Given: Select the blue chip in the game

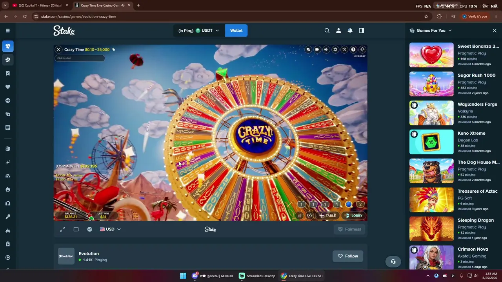Looking at the screenshot, I should click(x=349, y=204).
